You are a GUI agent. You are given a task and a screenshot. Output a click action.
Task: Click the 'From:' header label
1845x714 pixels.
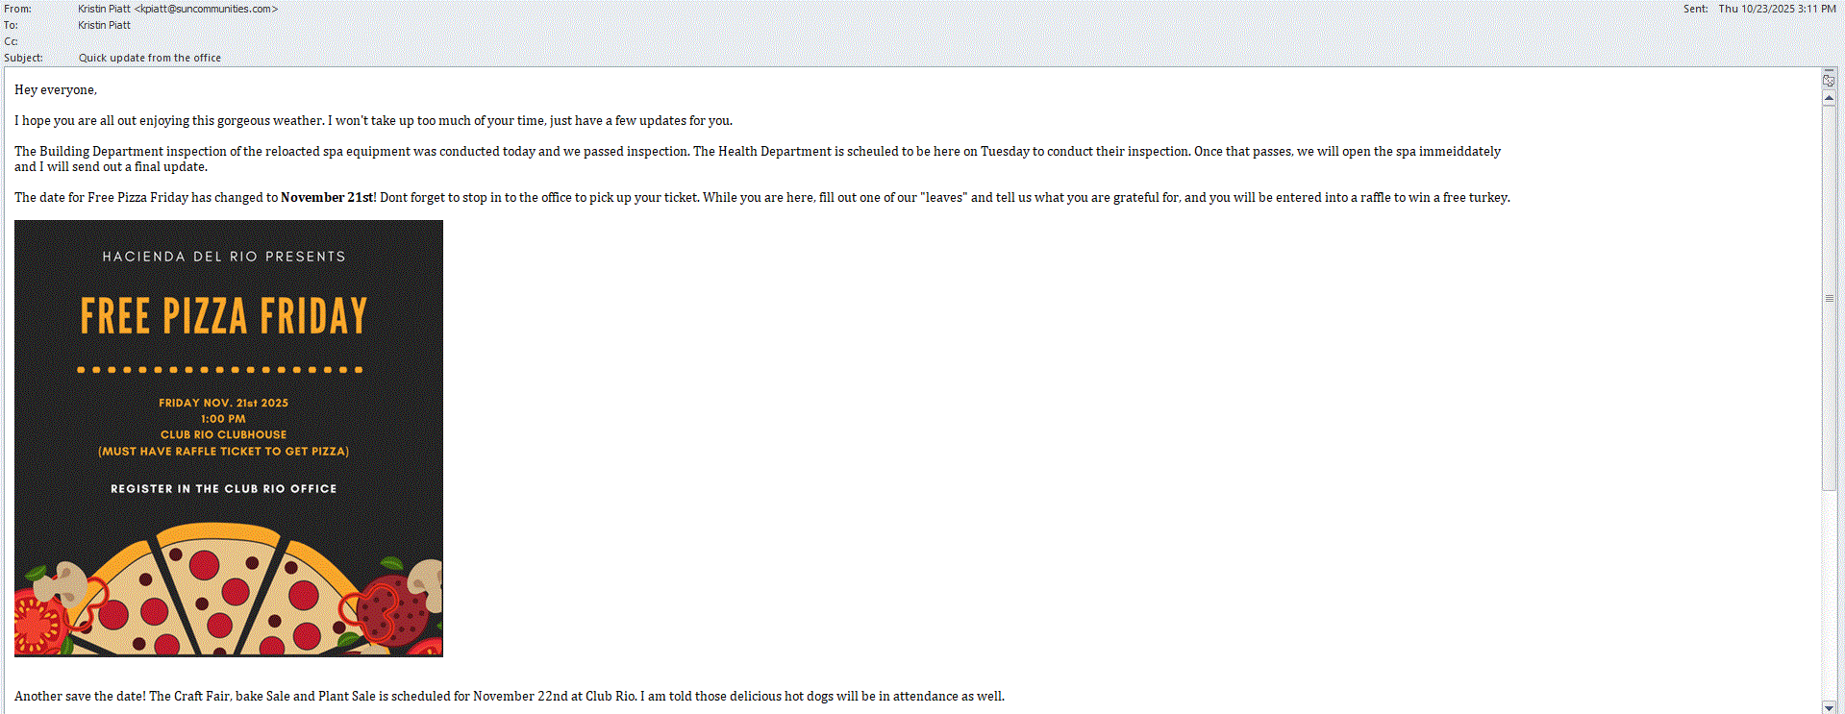pos(17,9)
